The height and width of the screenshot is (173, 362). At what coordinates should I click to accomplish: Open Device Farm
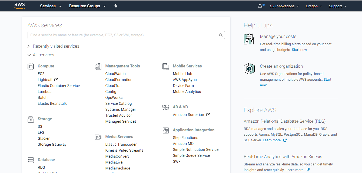pyautogui.click(x=183, y=86)
